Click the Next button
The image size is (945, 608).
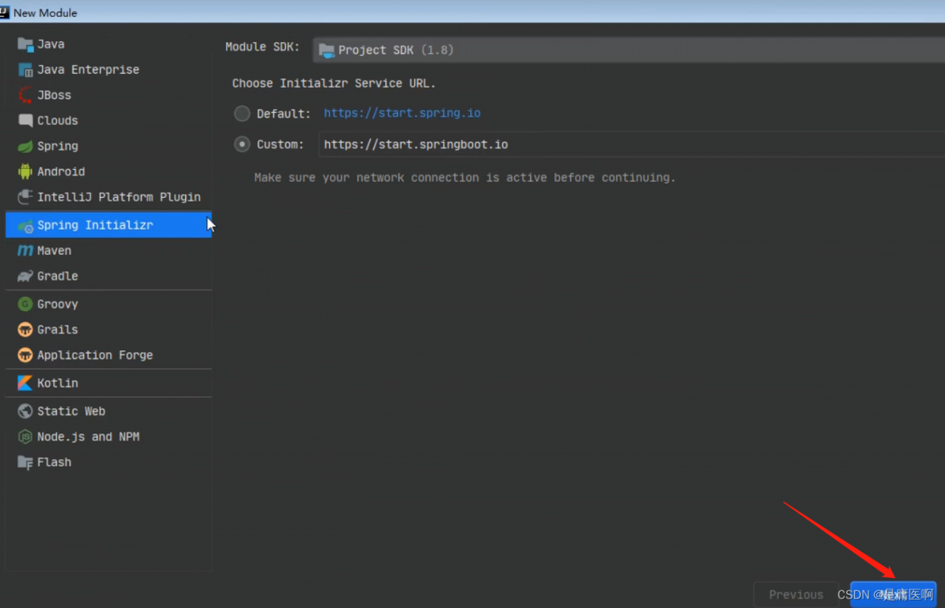point(893,595)
